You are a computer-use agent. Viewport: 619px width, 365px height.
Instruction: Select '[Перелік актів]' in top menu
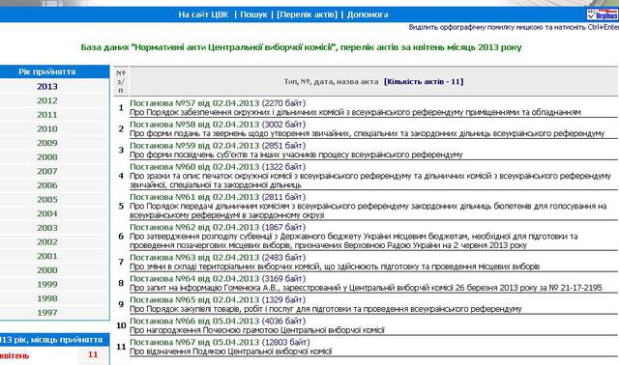pos(308,14)
